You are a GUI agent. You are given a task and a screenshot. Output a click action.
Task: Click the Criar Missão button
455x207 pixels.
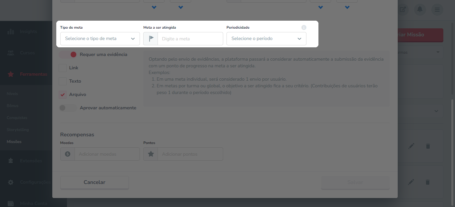[420, 35]
